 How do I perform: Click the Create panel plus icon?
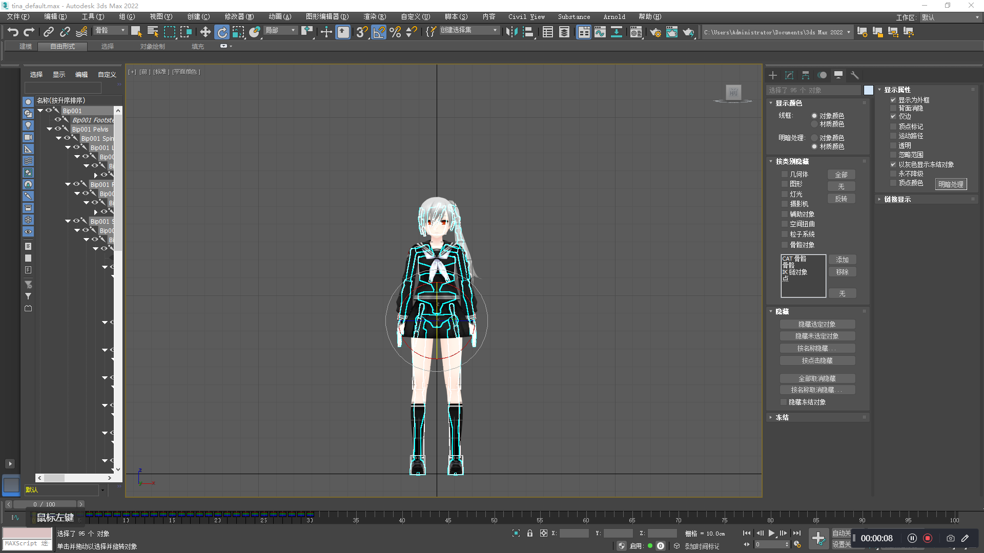click(x=773, y=75)
